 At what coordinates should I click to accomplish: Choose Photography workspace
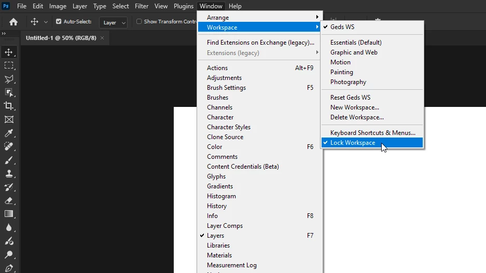coord(372,82)
